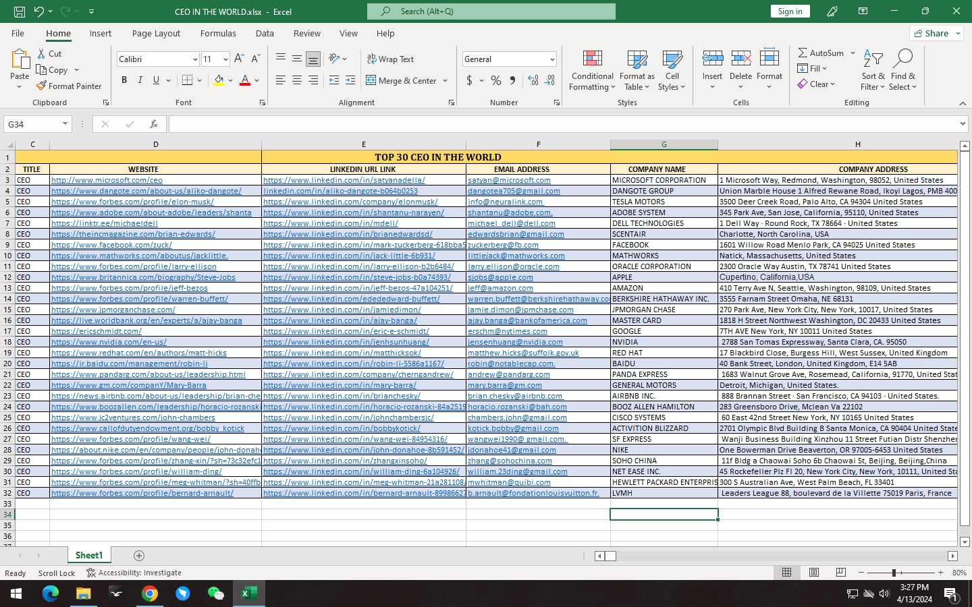Increase decimal places
This screenshot has width=972, height=607.
(533, 80)
